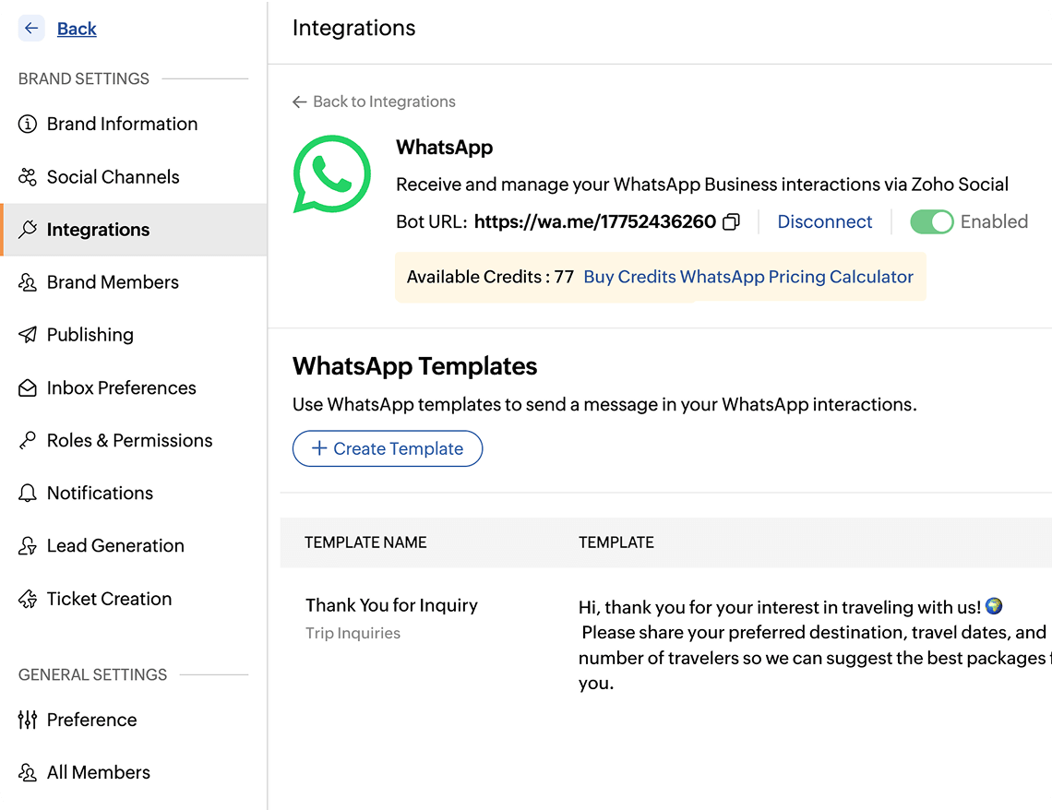Click the Buy Credits link
Image resolution: width=1052 pixels, height=810 pixels.
tap(629, 277)
